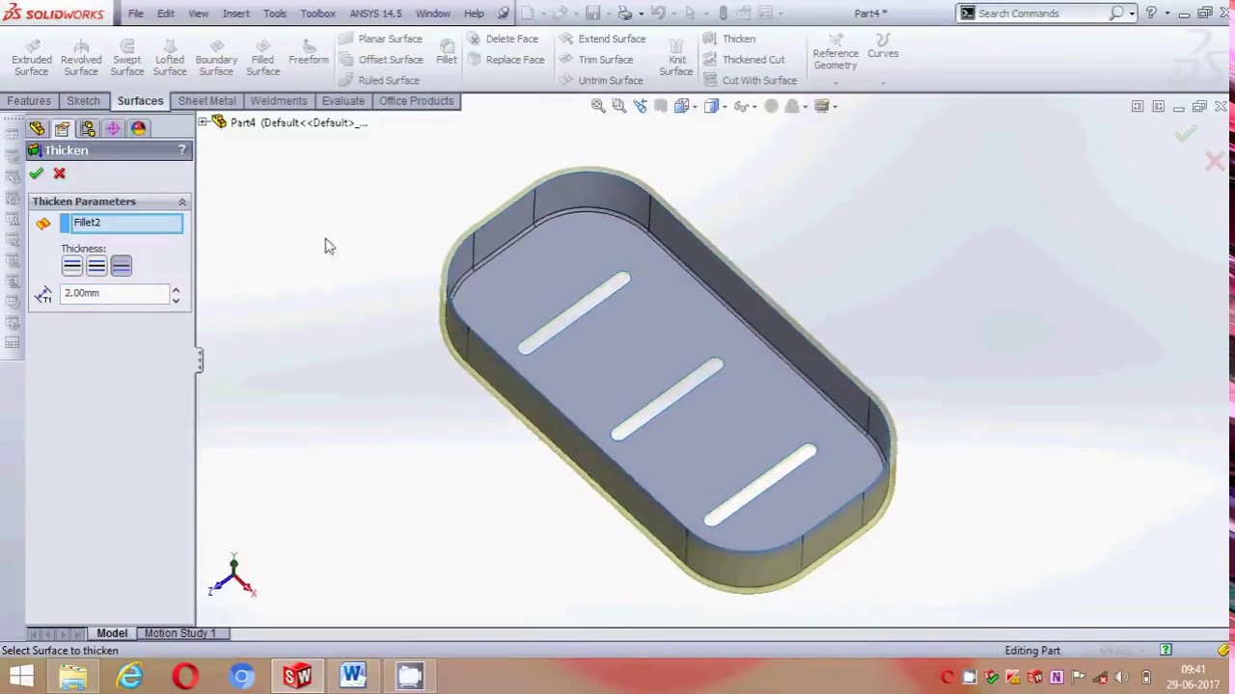Pick the Freeform tool

[309, 52]
